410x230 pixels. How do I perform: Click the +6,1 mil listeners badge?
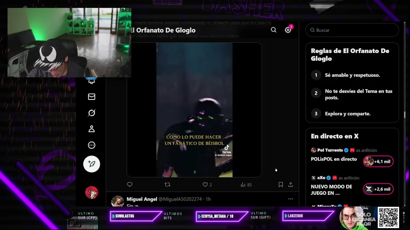point(378,161)
